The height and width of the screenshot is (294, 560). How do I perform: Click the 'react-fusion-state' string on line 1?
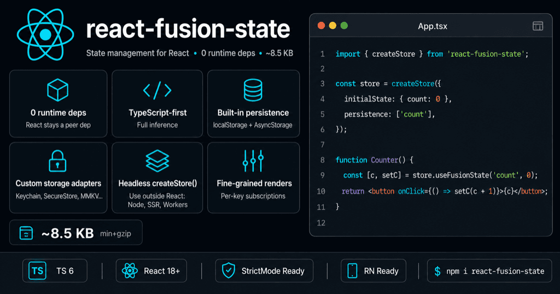point(486,54)
